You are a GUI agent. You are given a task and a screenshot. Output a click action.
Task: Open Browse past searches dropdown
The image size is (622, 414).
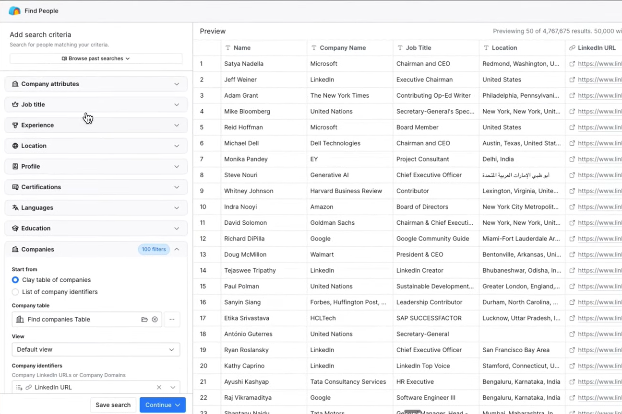point(96,58)
